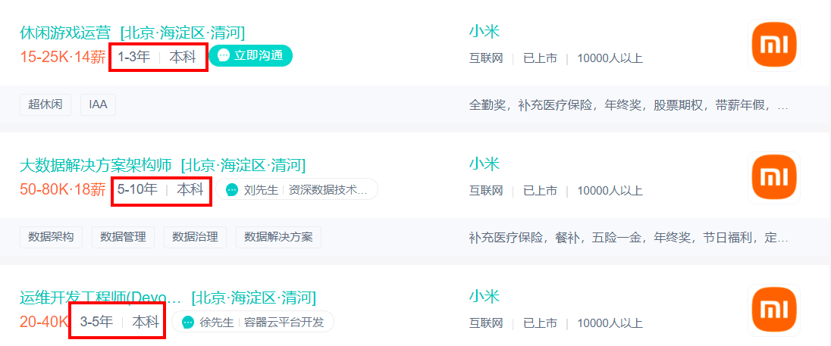Start chat with 立即沟通 button

pos(251,55)
